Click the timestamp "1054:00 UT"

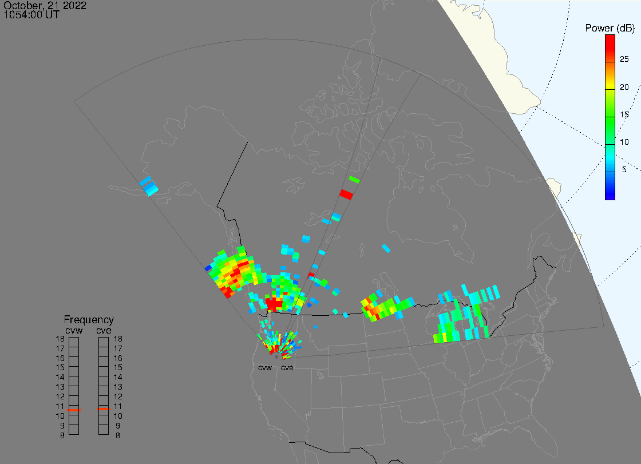point(31,15)
